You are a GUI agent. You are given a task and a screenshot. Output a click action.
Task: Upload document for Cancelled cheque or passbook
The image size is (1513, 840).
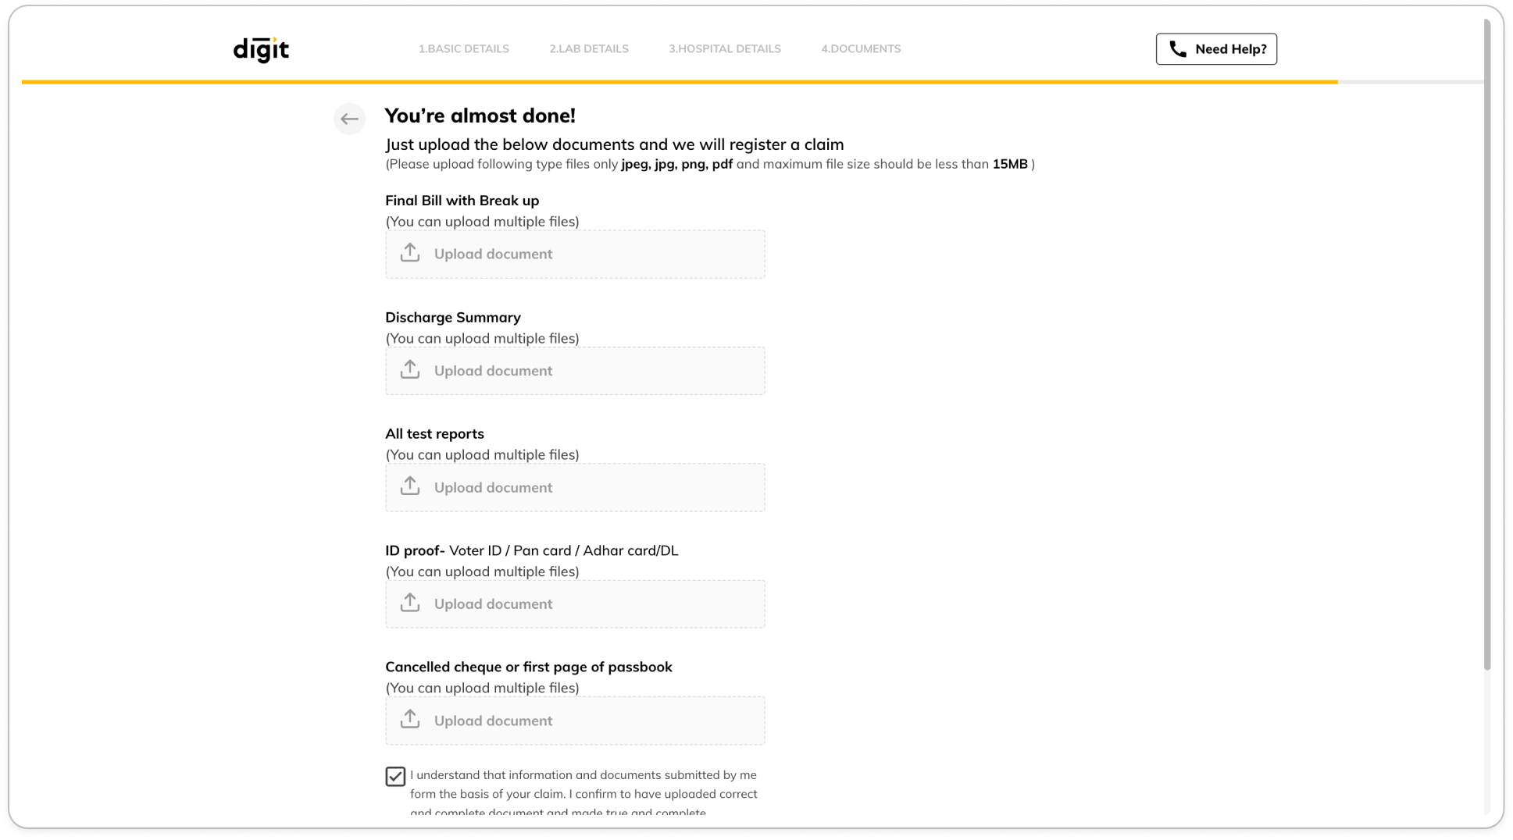[x=575, y=721]
